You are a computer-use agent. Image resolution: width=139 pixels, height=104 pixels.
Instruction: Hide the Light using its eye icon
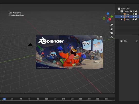point(133,19)
